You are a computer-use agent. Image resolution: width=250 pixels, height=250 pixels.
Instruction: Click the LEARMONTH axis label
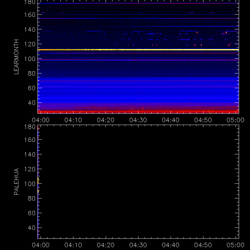[17, 57]
